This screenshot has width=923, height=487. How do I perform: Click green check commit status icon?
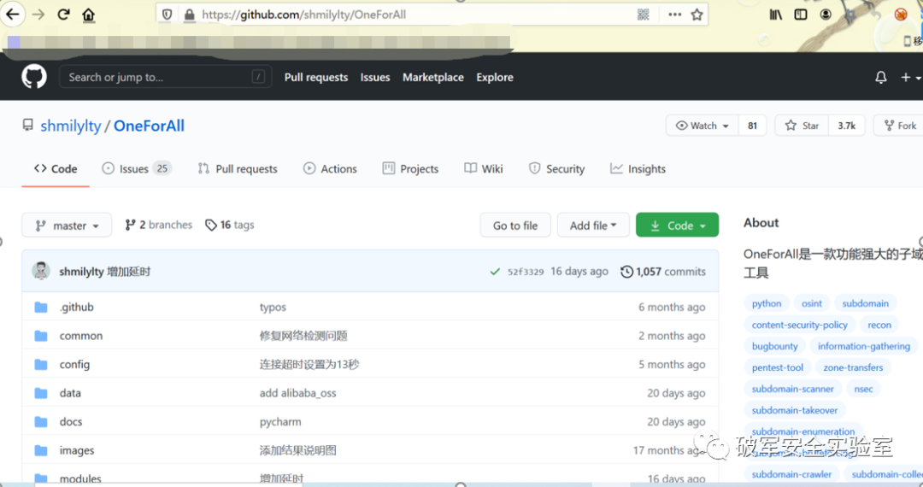[495, 272]
